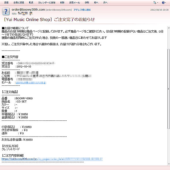Click the blurred recipient name after 宛先
This screenshot has height=170, width=170.
[25, 14]
